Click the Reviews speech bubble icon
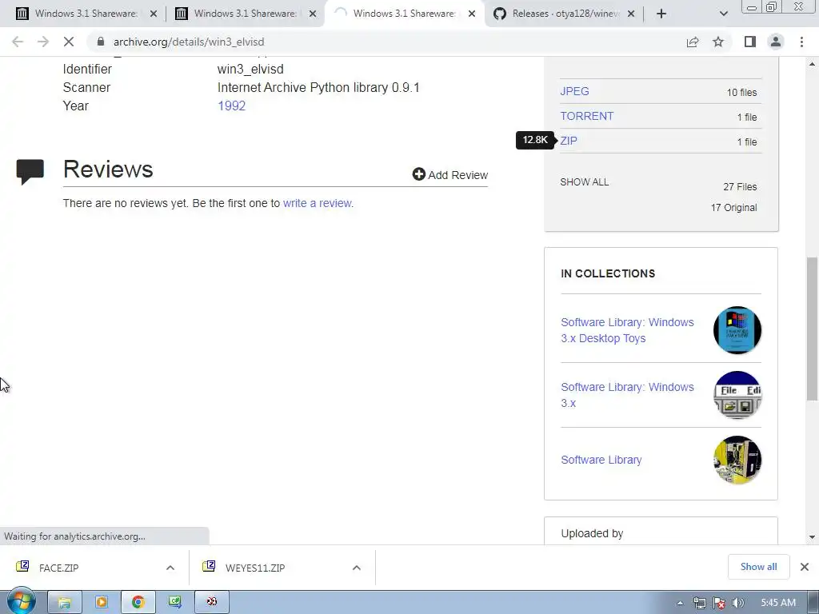This screenshot has width=819, height=614. pos(30,172)
